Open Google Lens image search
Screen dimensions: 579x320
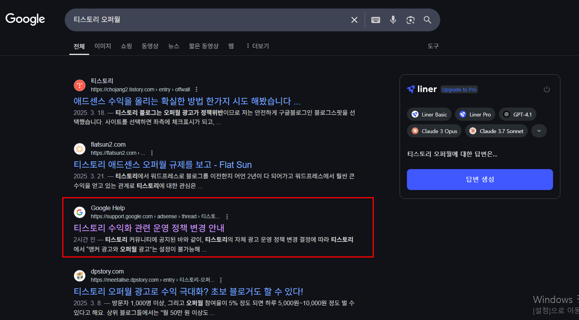click(x=410, y=20)
